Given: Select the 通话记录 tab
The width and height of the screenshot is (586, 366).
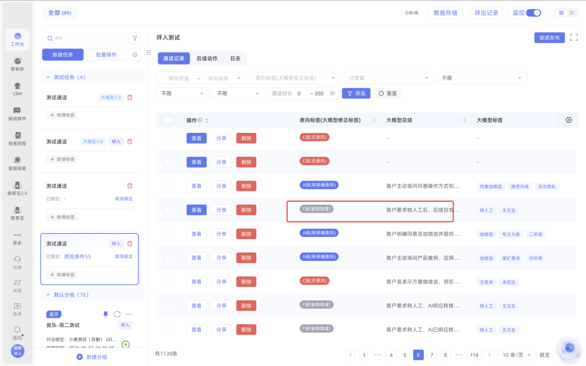Looking at the screenshot, I should point(174,58).
